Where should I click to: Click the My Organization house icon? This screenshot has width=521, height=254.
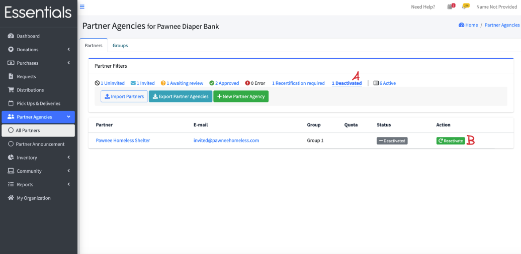(x=11, y=198)
